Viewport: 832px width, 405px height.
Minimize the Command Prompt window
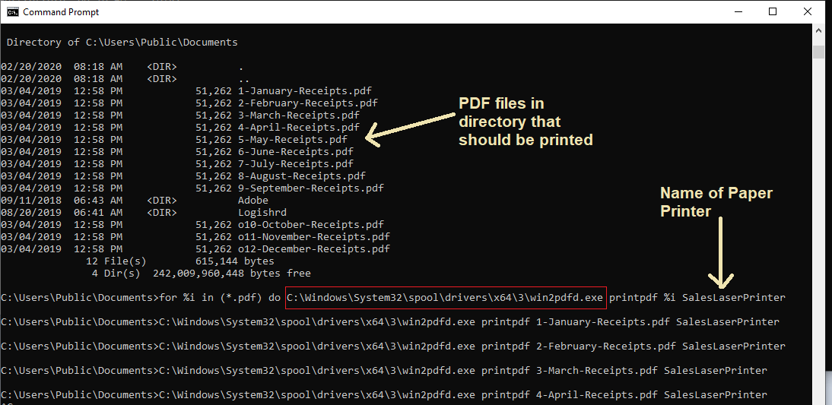pos(737,11)
